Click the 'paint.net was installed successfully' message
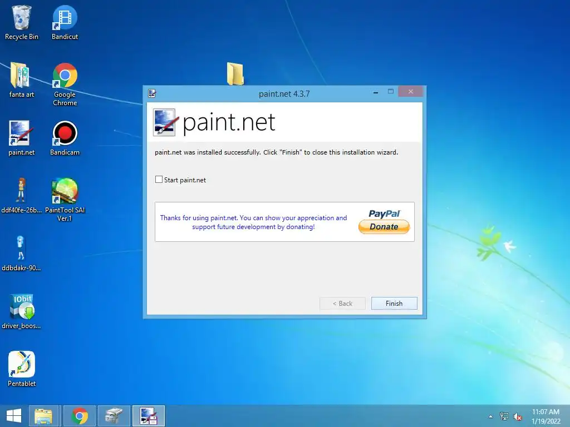Viewport: 570px width, 427px height. coord(276,152)
